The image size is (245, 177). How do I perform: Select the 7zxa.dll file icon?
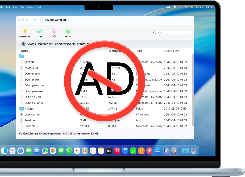tap(21, 62)
